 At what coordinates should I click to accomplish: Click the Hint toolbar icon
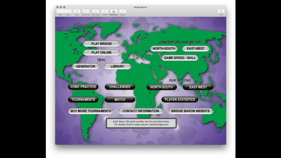77,12
